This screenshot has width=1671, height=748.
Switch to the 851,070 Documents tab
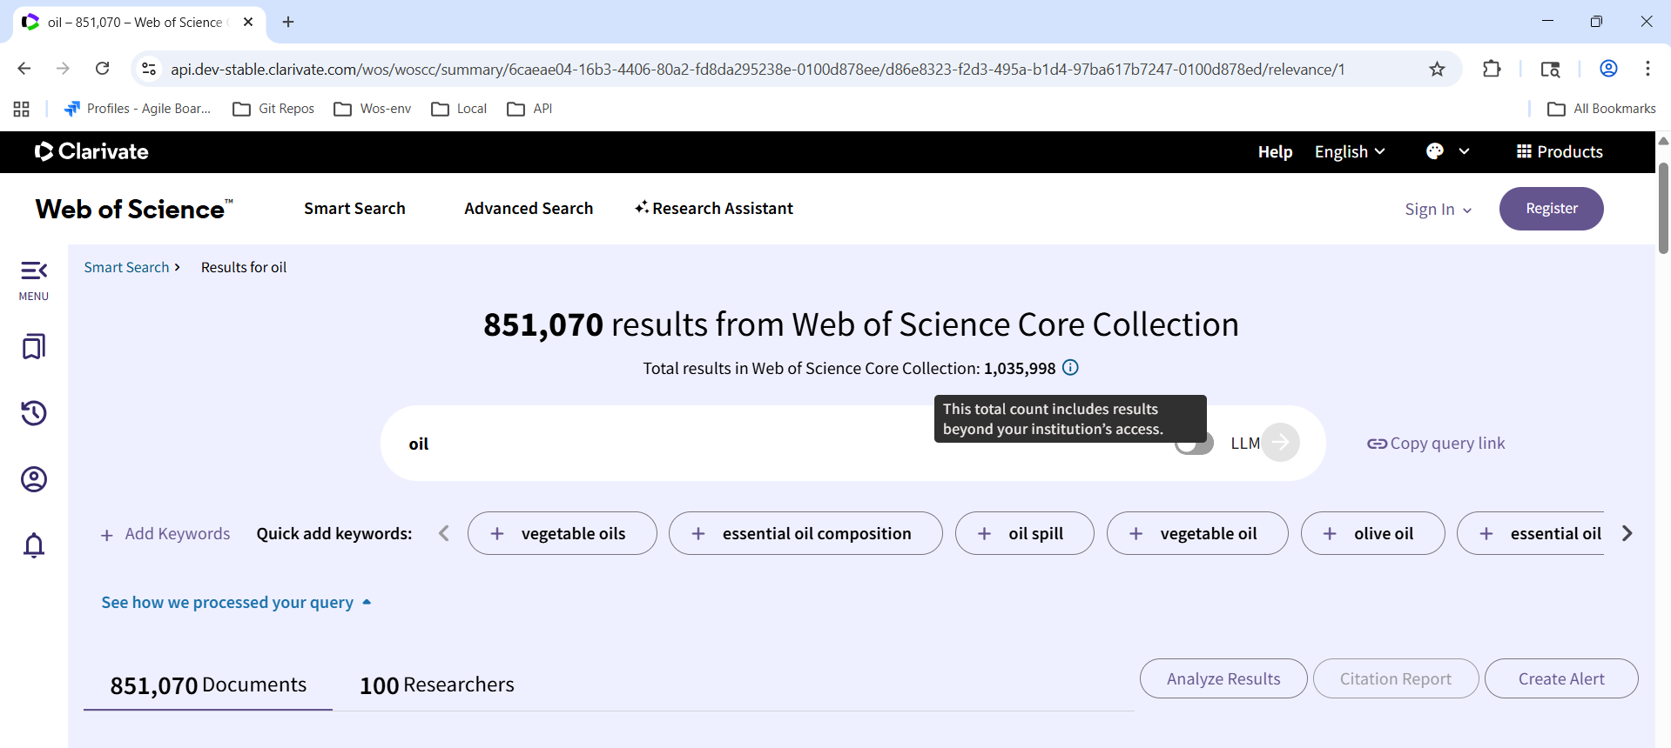pos(208,685)
